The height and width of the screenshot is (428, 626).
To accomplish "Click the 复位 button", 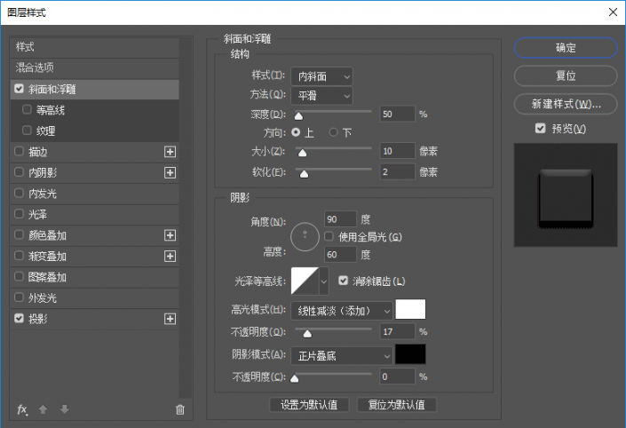I will pos(566,75).
